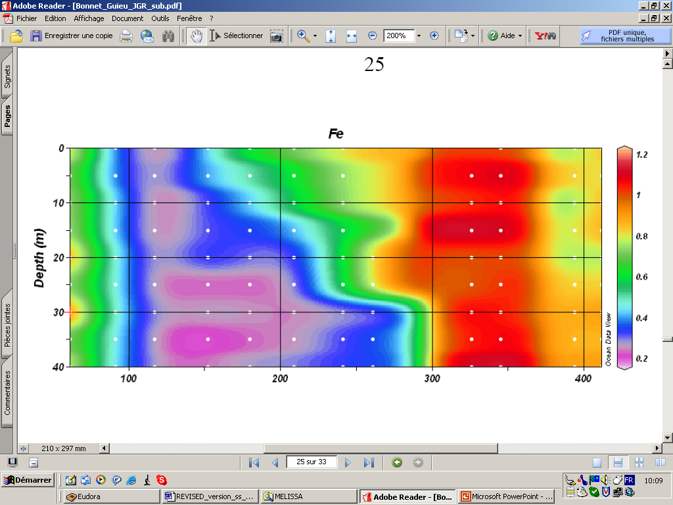This screenshot has height=505, width=673.
Task: Switch to Single Page layout
Action: point(597,462)
